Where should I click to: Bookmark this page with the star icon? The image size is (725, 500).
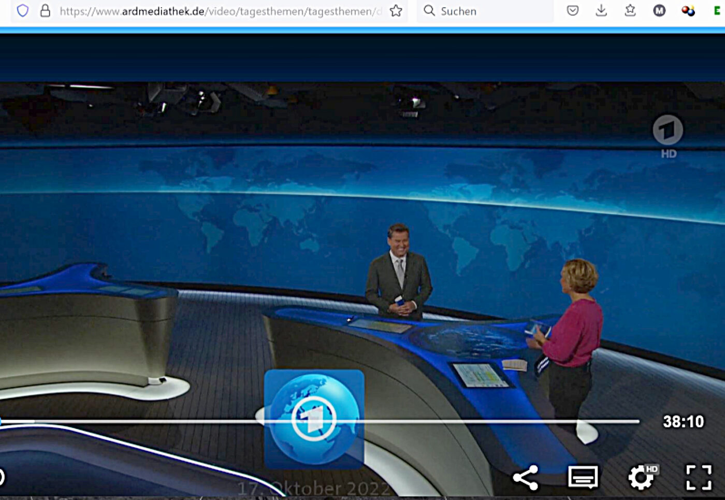click(396, 10)
